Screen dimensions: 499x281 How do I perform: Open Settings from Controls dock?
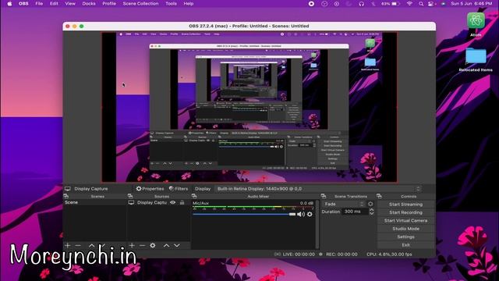pos(405,237)
